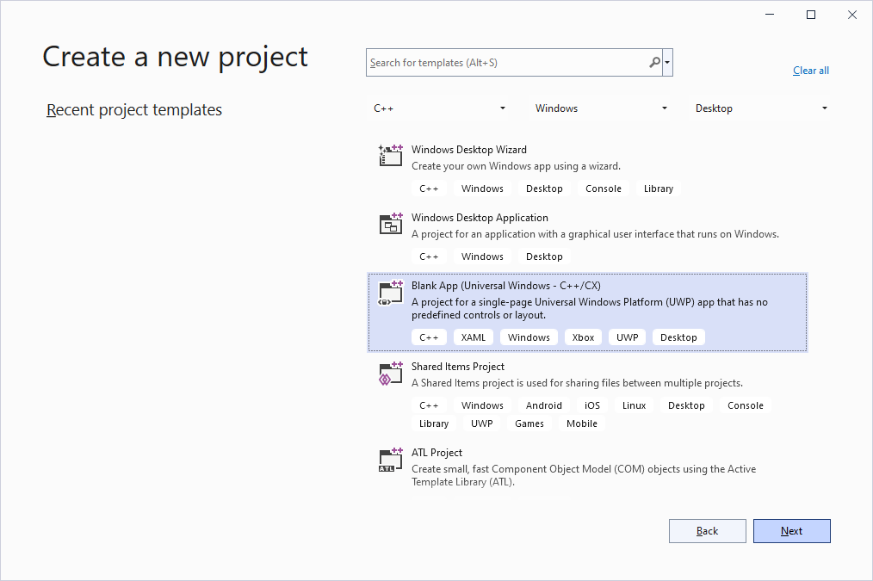The width and height of the screenshot is (873, 581).
Task: Select the Windows Desktop Wizard title
Action: pyautogui.click(x=468, y=150)
